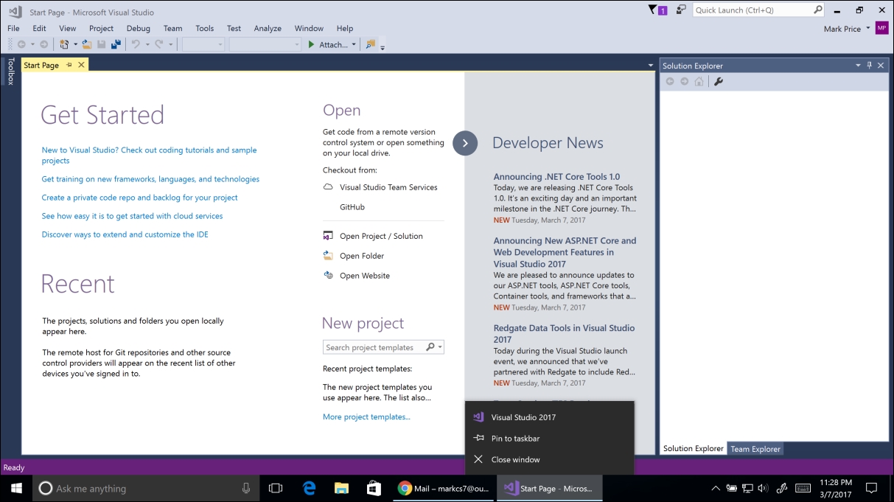Open the Solution Configurations combo box

click(203, 44)
